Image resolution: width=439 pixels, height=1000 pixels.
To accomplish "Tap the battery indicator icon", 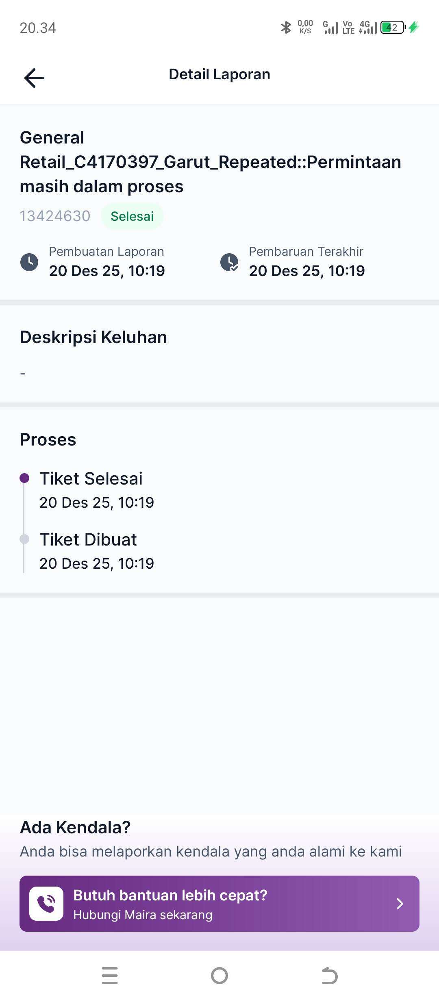I will tap(393, 28).
